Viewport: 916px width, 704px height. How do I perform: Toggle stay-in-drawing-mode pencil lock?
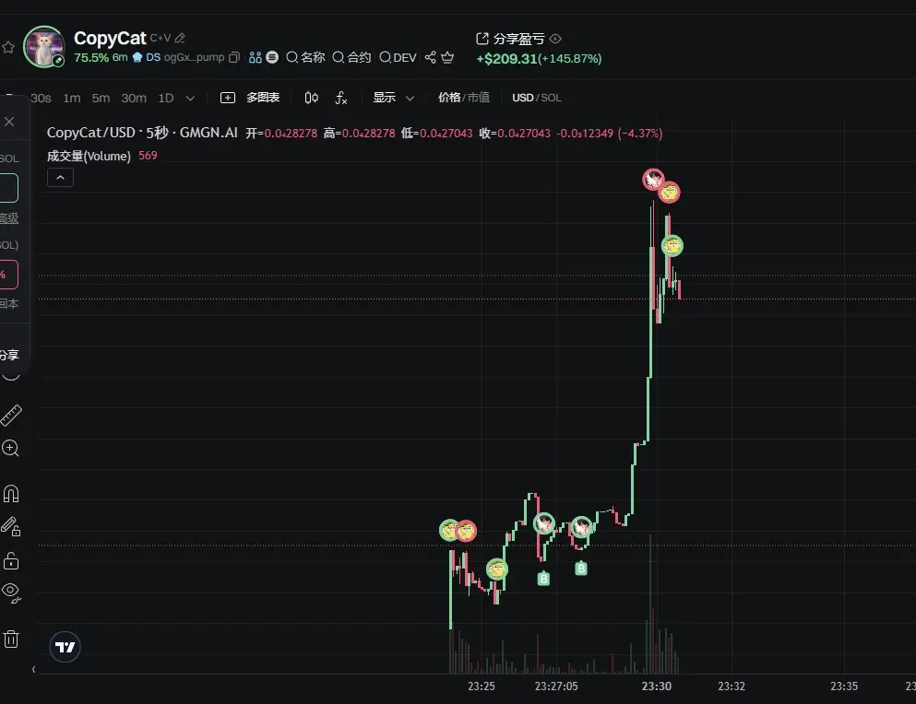(x=11, y=526)
